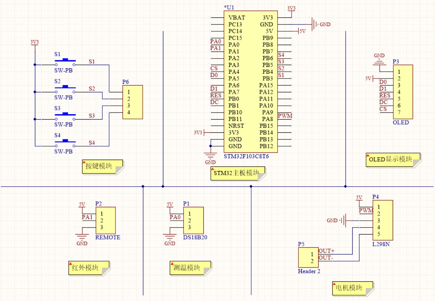The height and width of the screenshot is (301, 435).
Task: Select the CS net label on P3 OLED header
Action: (383, 109)
